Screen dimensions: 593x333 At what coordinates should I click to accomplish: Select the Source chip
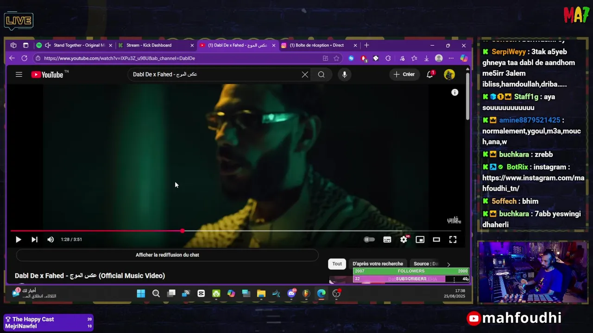tap(425, 264)
